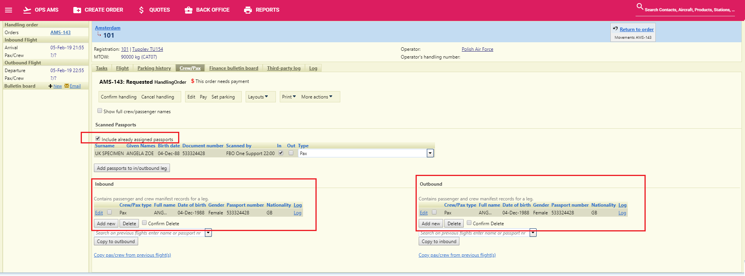Click the Email envelope icon in Bulletin board

click(x=67, y=86)
